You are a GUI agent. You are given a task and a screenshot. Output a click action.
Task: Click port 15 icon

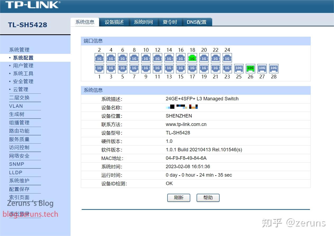[181, 69]
